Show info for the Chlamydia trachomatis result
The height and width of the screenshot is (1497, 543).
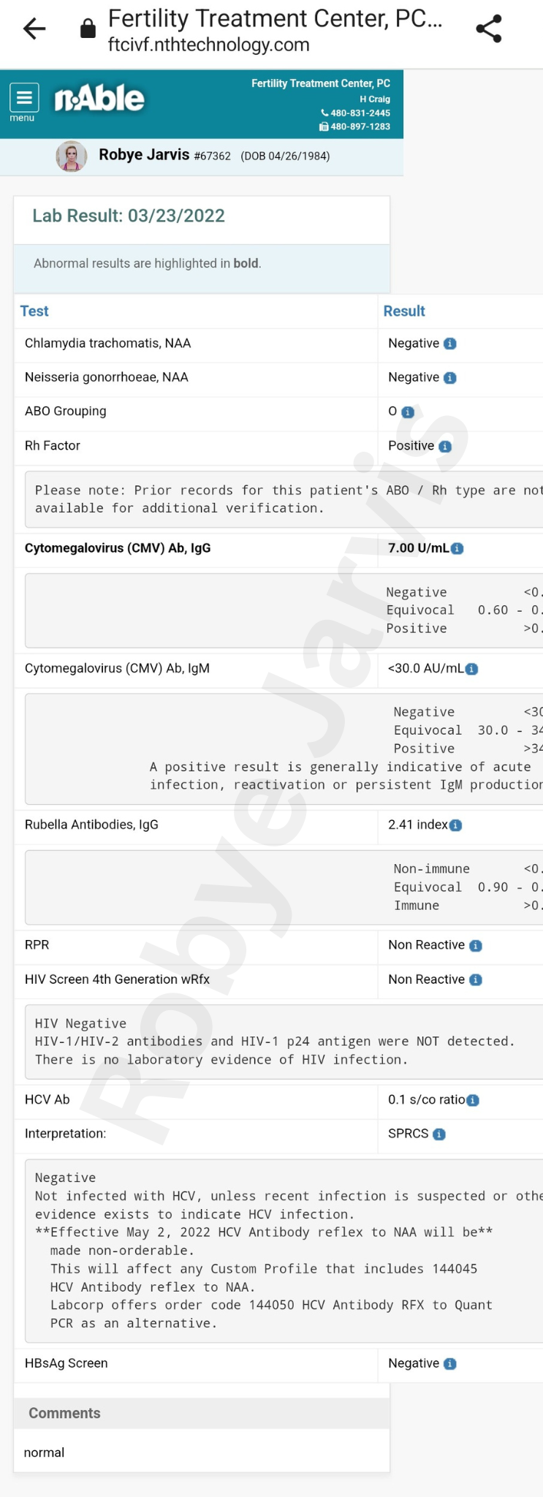(450, 344)
